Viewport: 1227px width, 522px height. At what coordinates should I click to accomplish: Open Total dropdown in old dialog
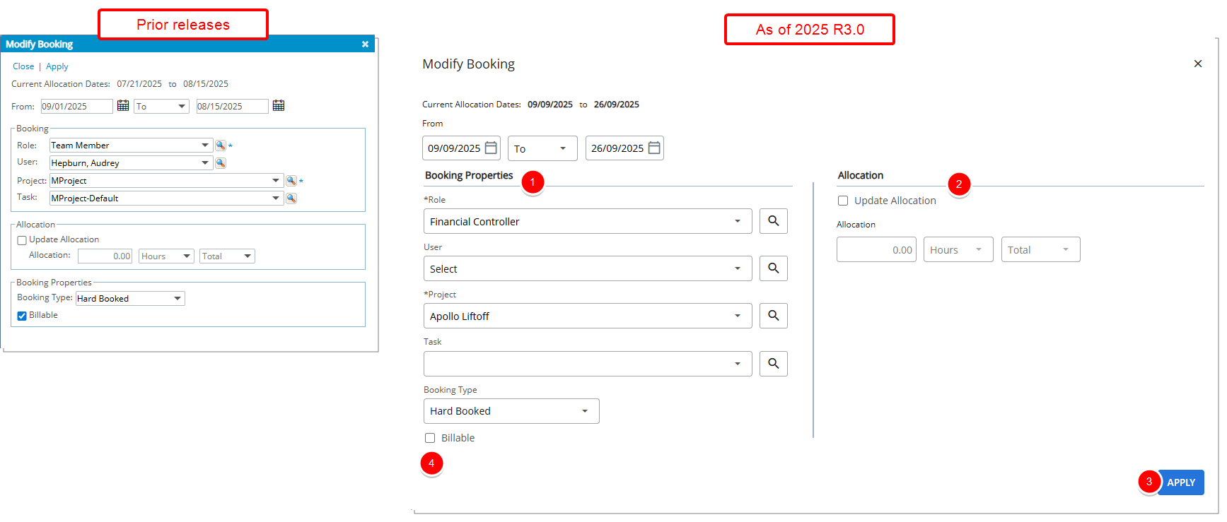(227, 256)
